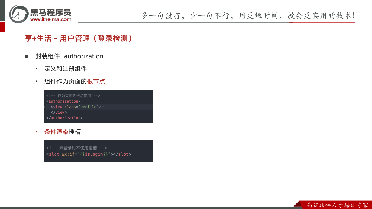Click the 黑马程序员 brand name text
Screen dimensions: 372x209
[51, 12]
